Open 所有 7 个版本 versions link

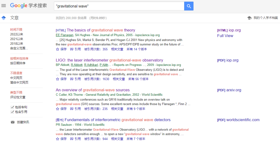point(136,139)
